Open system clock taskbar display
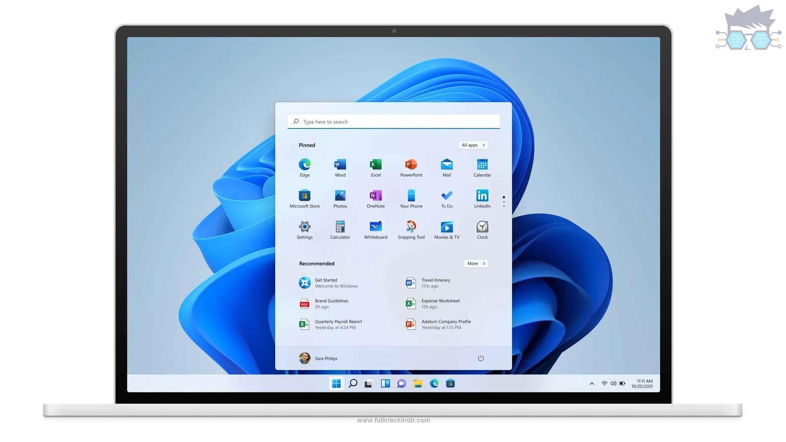This screenshot has height=442, width=786. pyautogui.click(x=645, y=383)
